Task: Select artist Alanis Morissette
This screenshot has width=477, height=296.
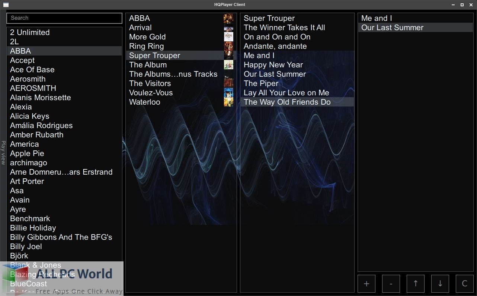Action: click(64, 98)
